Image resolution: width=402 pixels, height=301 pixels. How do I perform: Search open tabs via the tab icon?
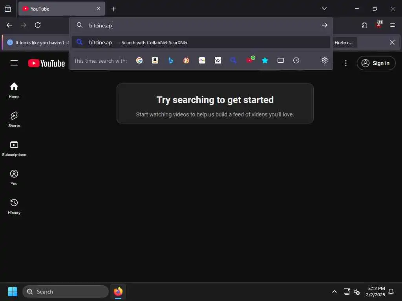tap(280, 60)
